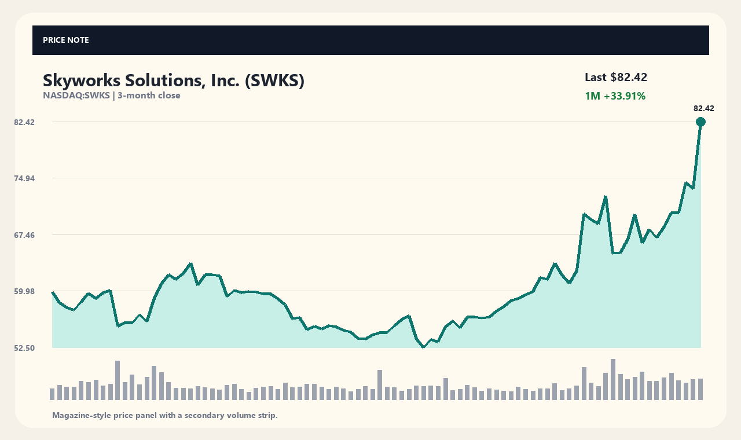
Task: Select the Skyworks Solutions, Inc. (SWKS) title
Action: pos(174,80)
